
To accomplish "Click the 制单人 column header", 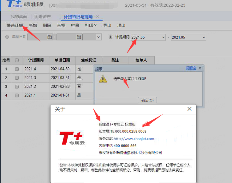I will (x=141, y=60).
